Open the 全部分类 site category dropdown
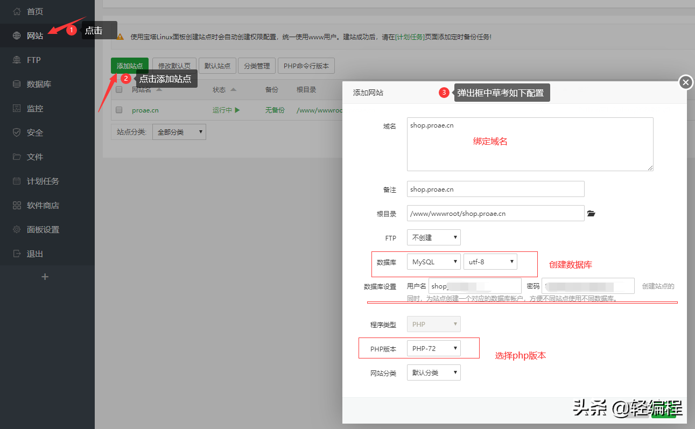695x429 pixels. (x=179, y=131)
